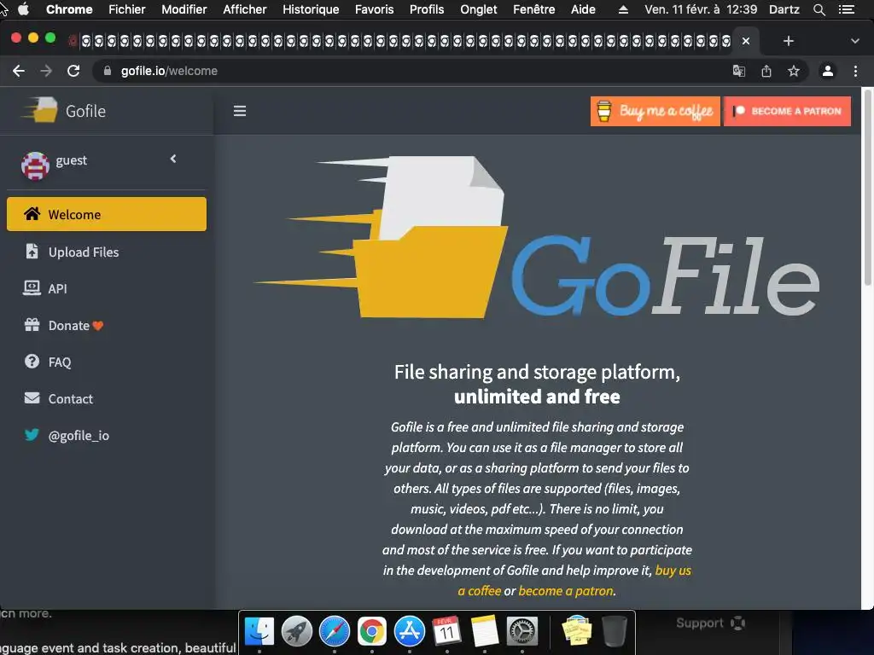Open the Apple menu
Image resolution: width=874 pixels, height=655 pixels.
[23, 9]
